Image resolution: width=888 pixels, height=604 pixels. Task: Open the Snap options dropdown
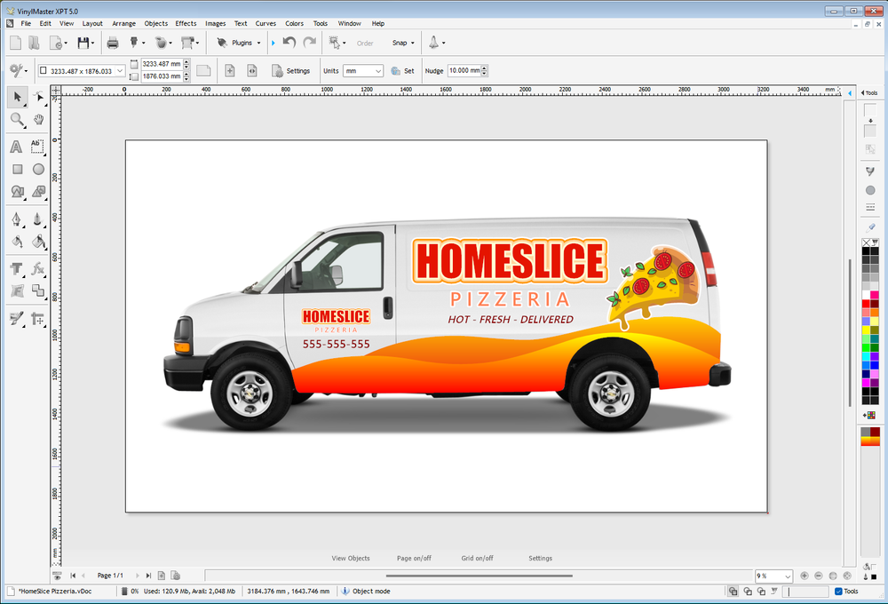click(411, 42)
